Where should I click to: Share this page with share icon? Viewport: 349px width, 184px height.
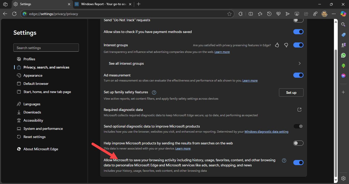pos(306,14)
